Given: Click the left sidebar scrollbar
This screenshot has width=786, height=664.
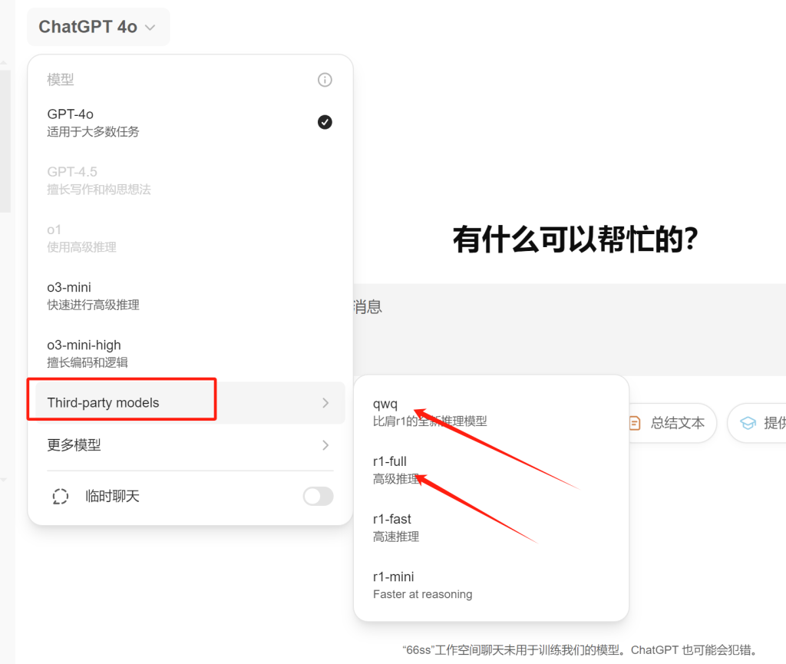Looking at the screenshot, I should [5, 141].
